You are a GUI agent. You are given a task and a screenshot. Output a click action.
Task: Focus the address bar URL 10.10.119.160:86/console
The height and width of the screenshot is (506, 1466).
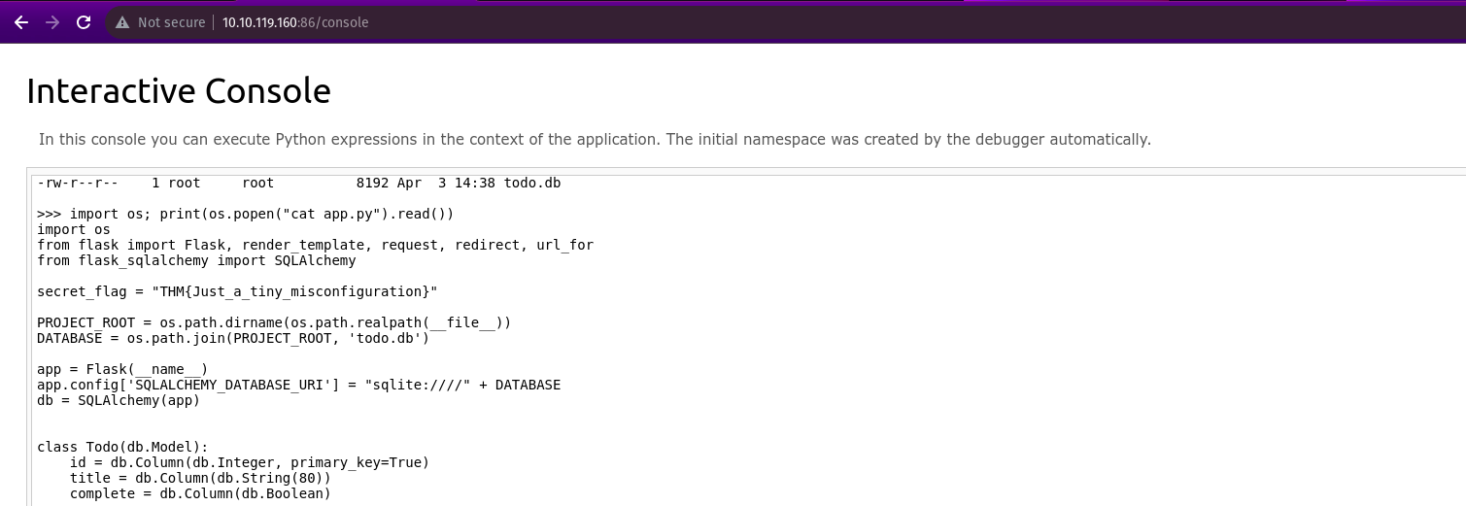(x=295, y=22)
